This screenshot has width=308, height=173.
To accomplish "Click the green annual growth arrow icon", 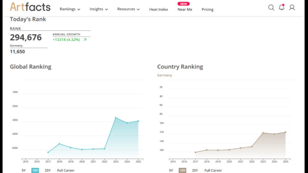I will coord(85,40).
